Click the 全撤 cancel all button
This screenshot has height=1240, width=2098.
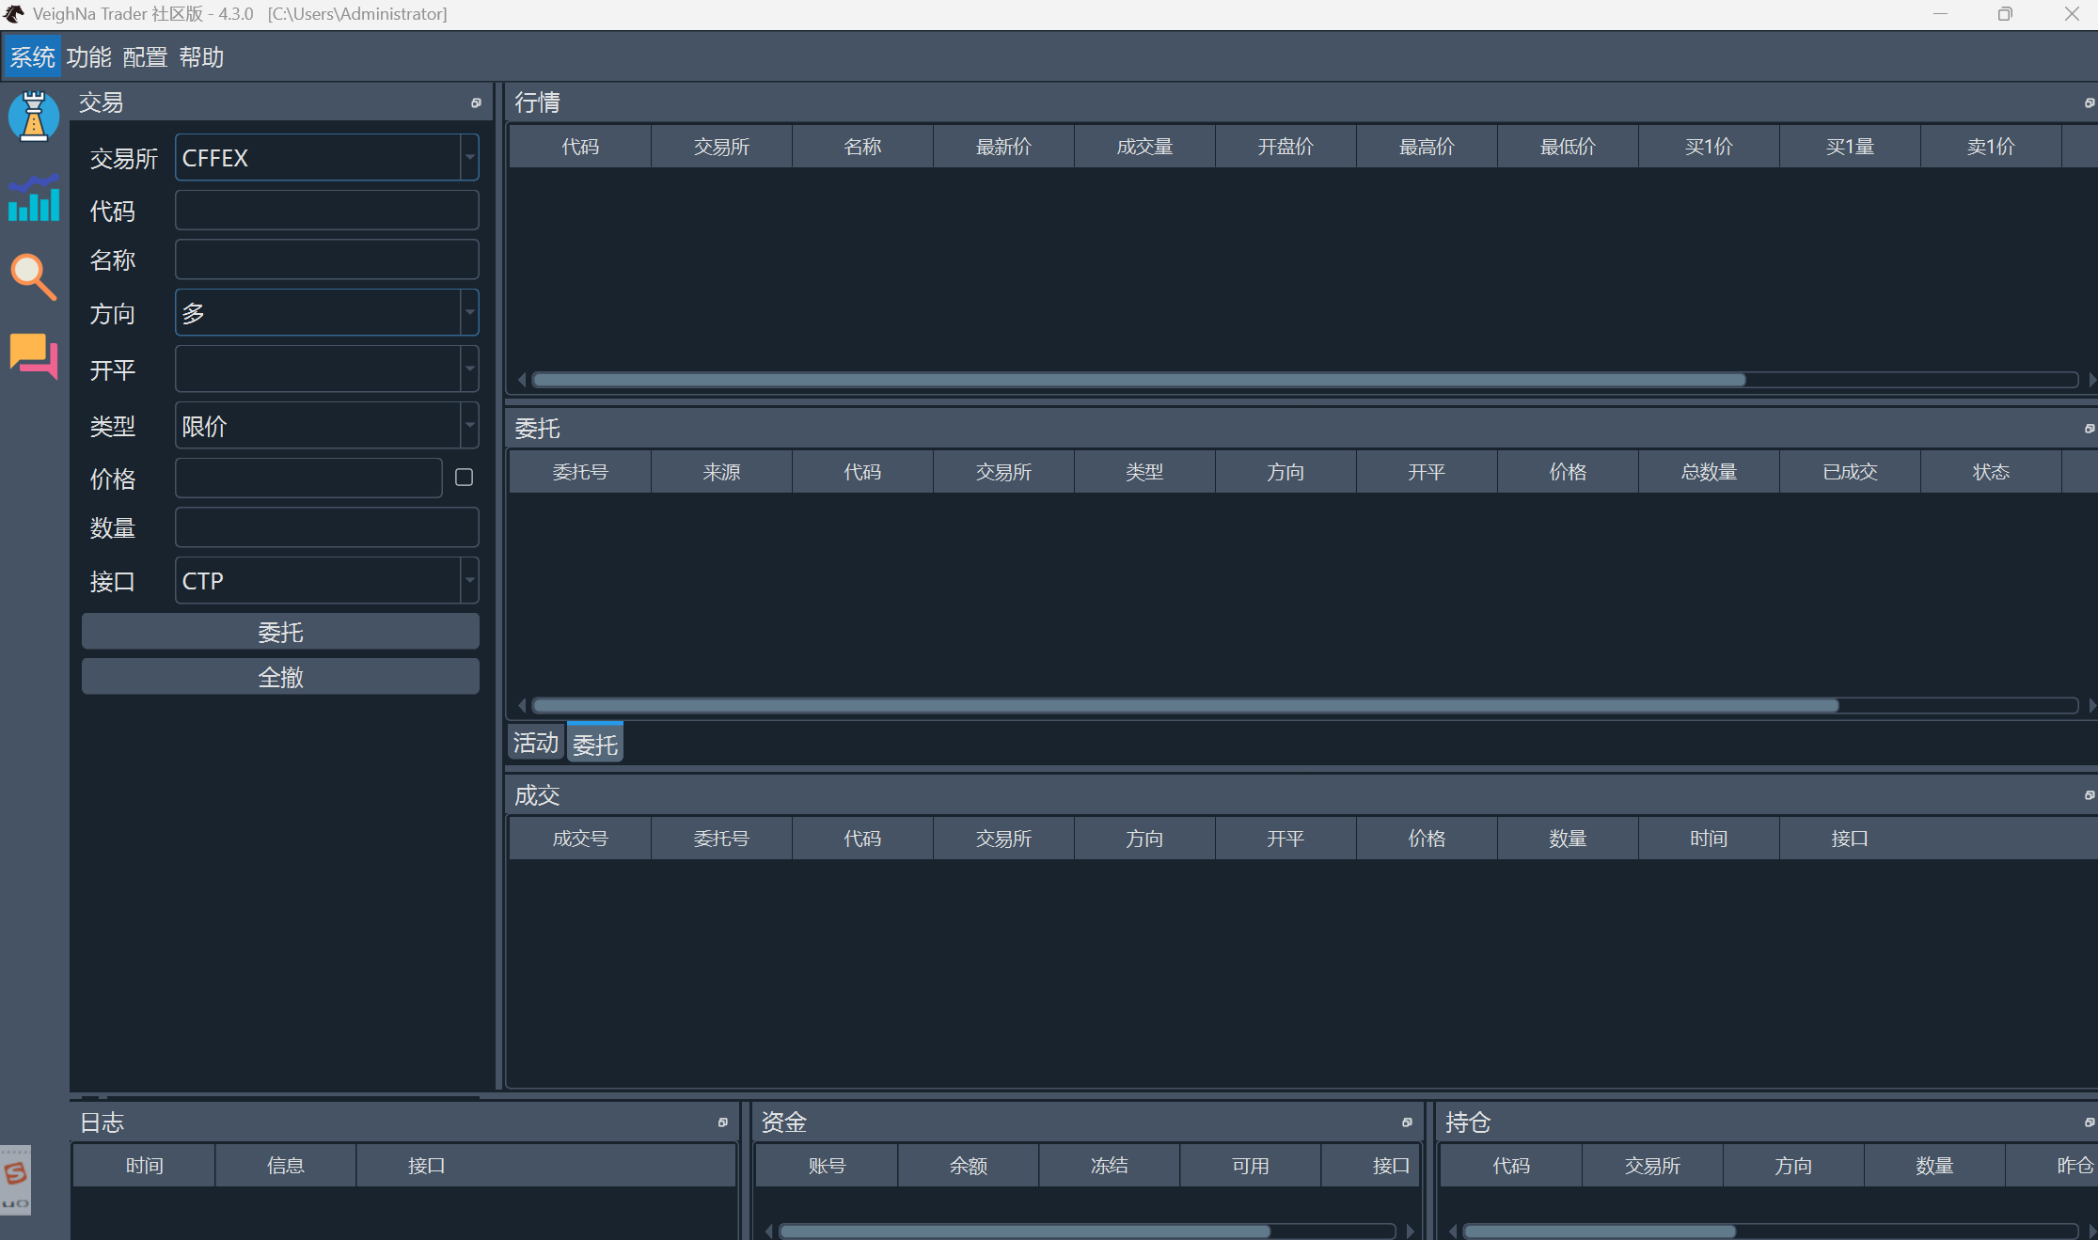click(x=280, y=677)
